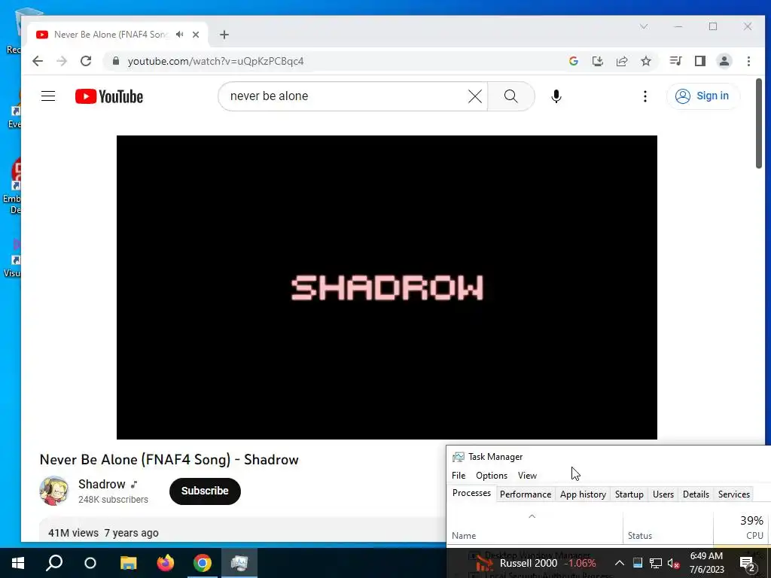The height and width of the screenshot is (578, 771).
Task: Mute tab via the speaker icon on tab
Action: (x=179, y=35)
